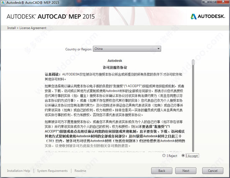Image resolution: width=230 pixels, height=178 pixels.
Task: Open the System Requirements link
Action: tap(52, 170)
